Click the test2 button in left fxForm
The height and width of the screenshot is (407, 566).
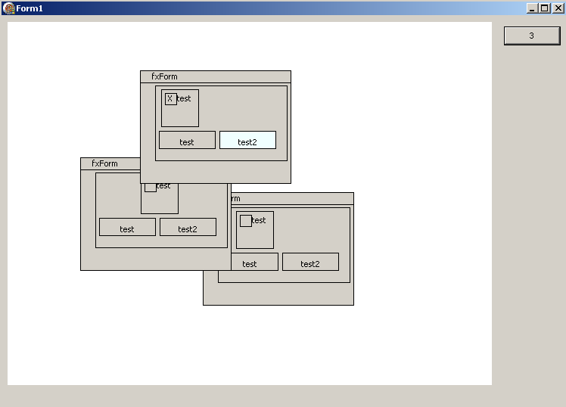click(x=188, y=227)
